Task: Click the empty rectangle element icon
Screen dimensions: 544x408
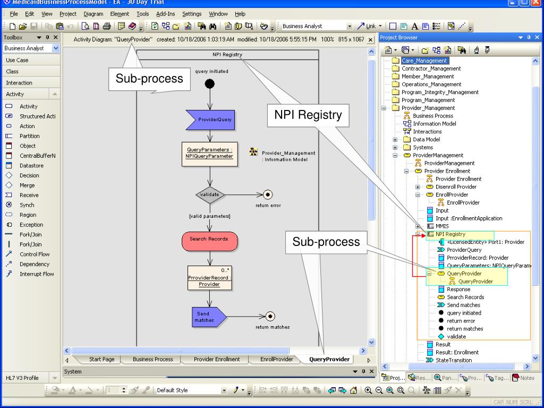Action: pyautogui.click(x=393, y=26)
